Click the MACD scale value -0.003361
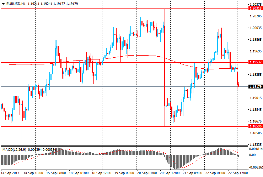Image resolution: width=263 pixels, height=177 pixels. (256, 167)
